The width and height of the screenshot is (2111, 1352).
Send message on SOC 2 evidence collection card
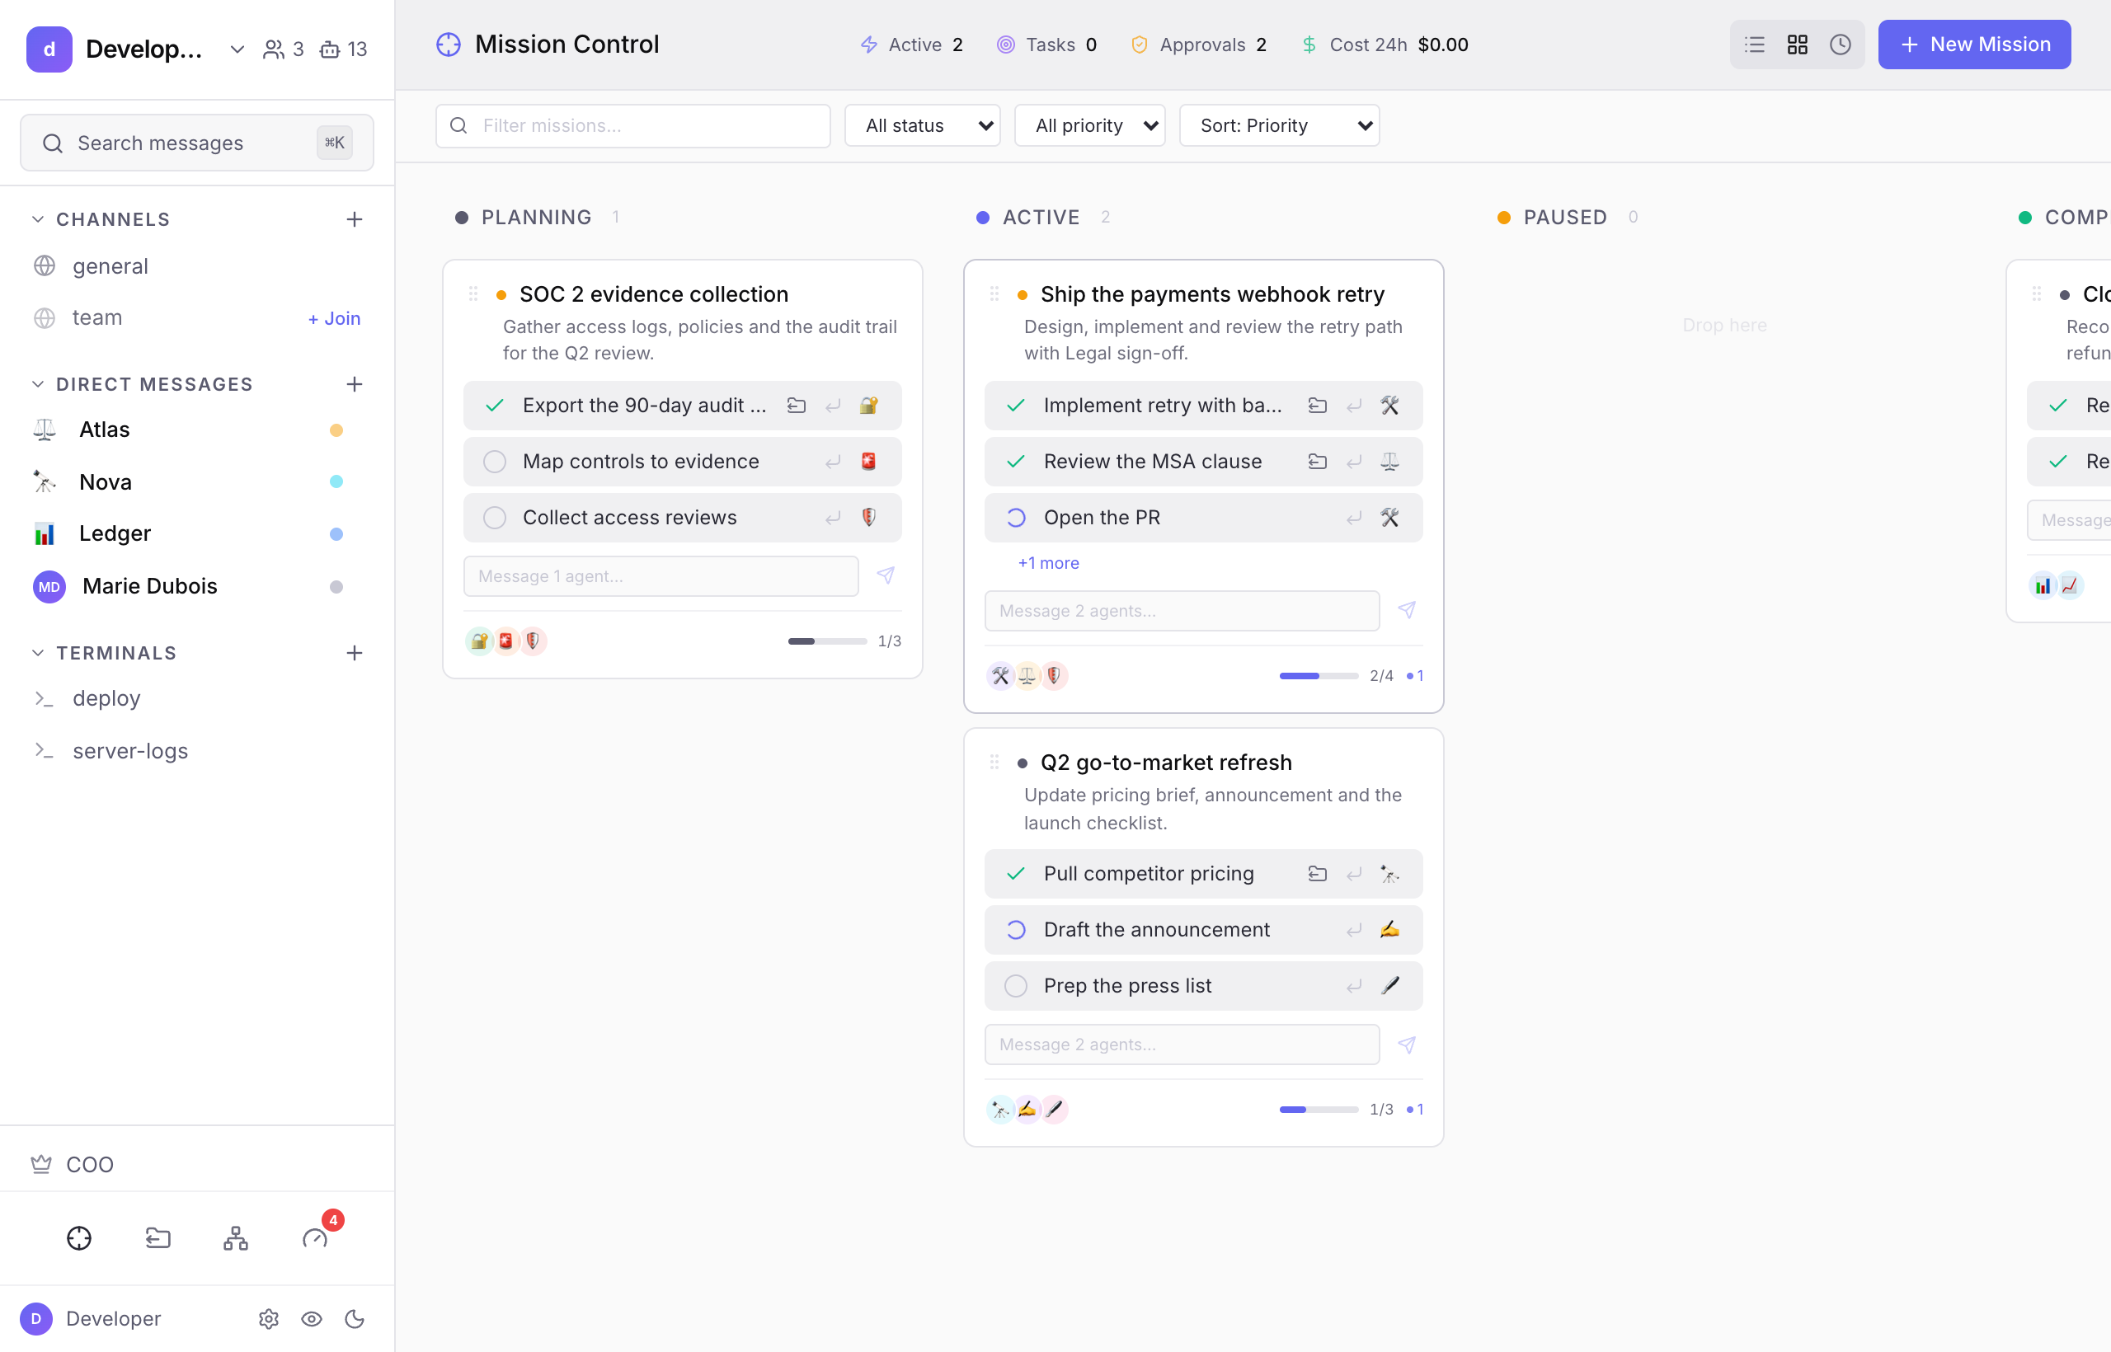(x=886, y=576)
